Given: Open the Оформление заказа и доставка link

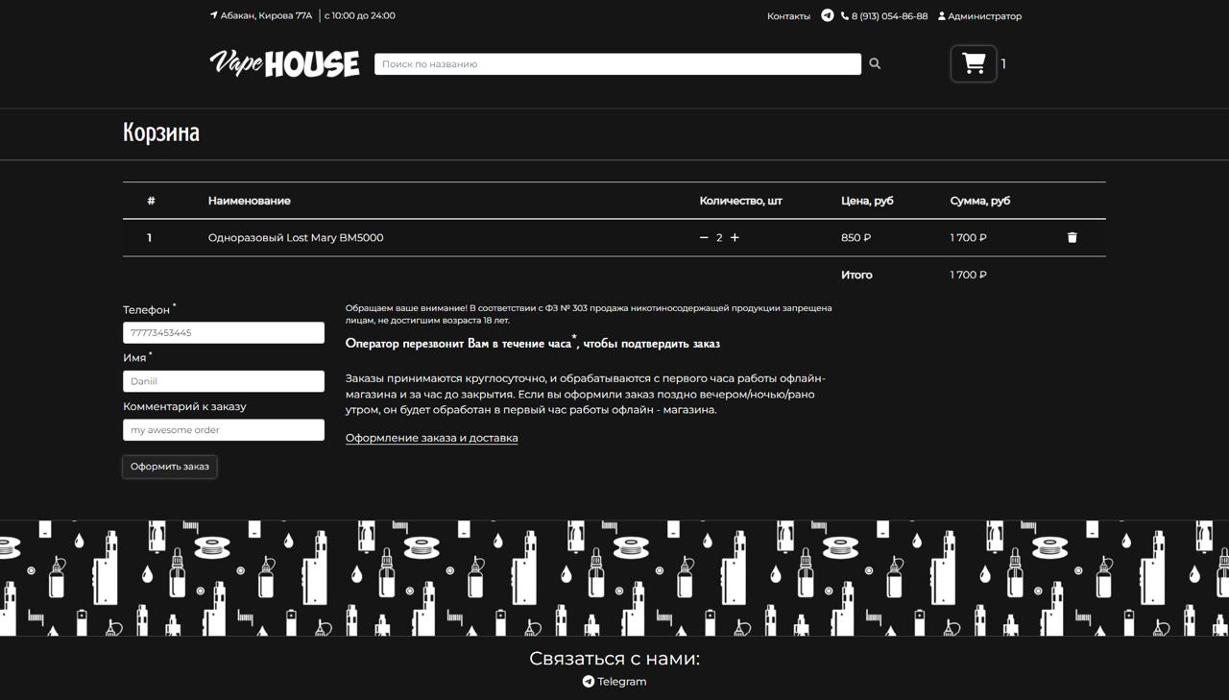Looking at the screenshot, I should pyautogui.click(x=431, y=437).
